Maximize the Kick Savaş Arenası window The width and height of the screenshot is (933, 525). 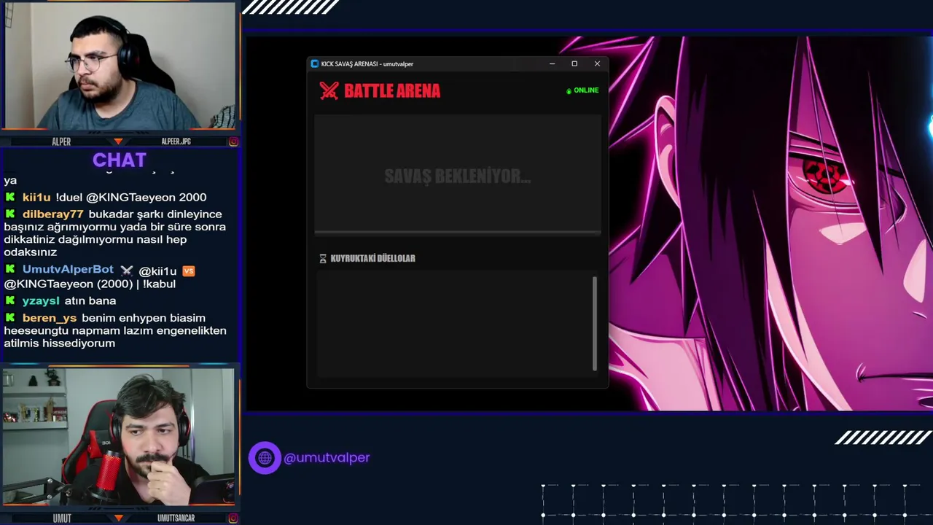coord(574,63)
